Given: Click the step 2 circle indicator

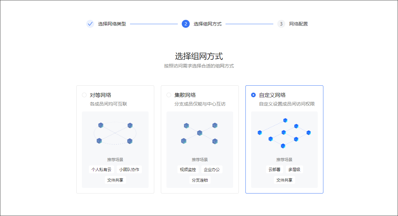Looking at the screenshot, I should pos(186,24).
